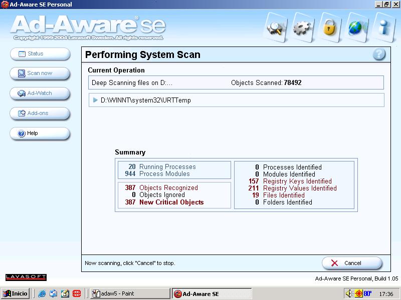Click the 'Now scanning' status message

pyautogui.click(x=130, y=263)
